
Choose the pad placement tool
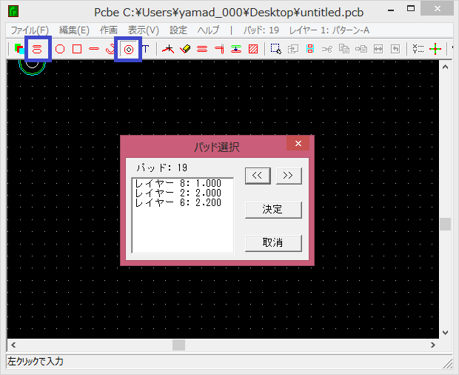(x=129, y=49)
